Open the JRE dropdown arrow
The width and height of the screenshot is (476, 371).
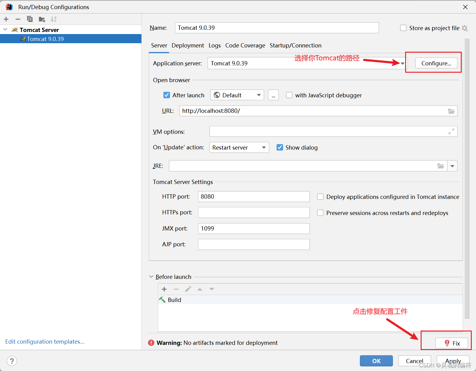click(x=452, y=166)
